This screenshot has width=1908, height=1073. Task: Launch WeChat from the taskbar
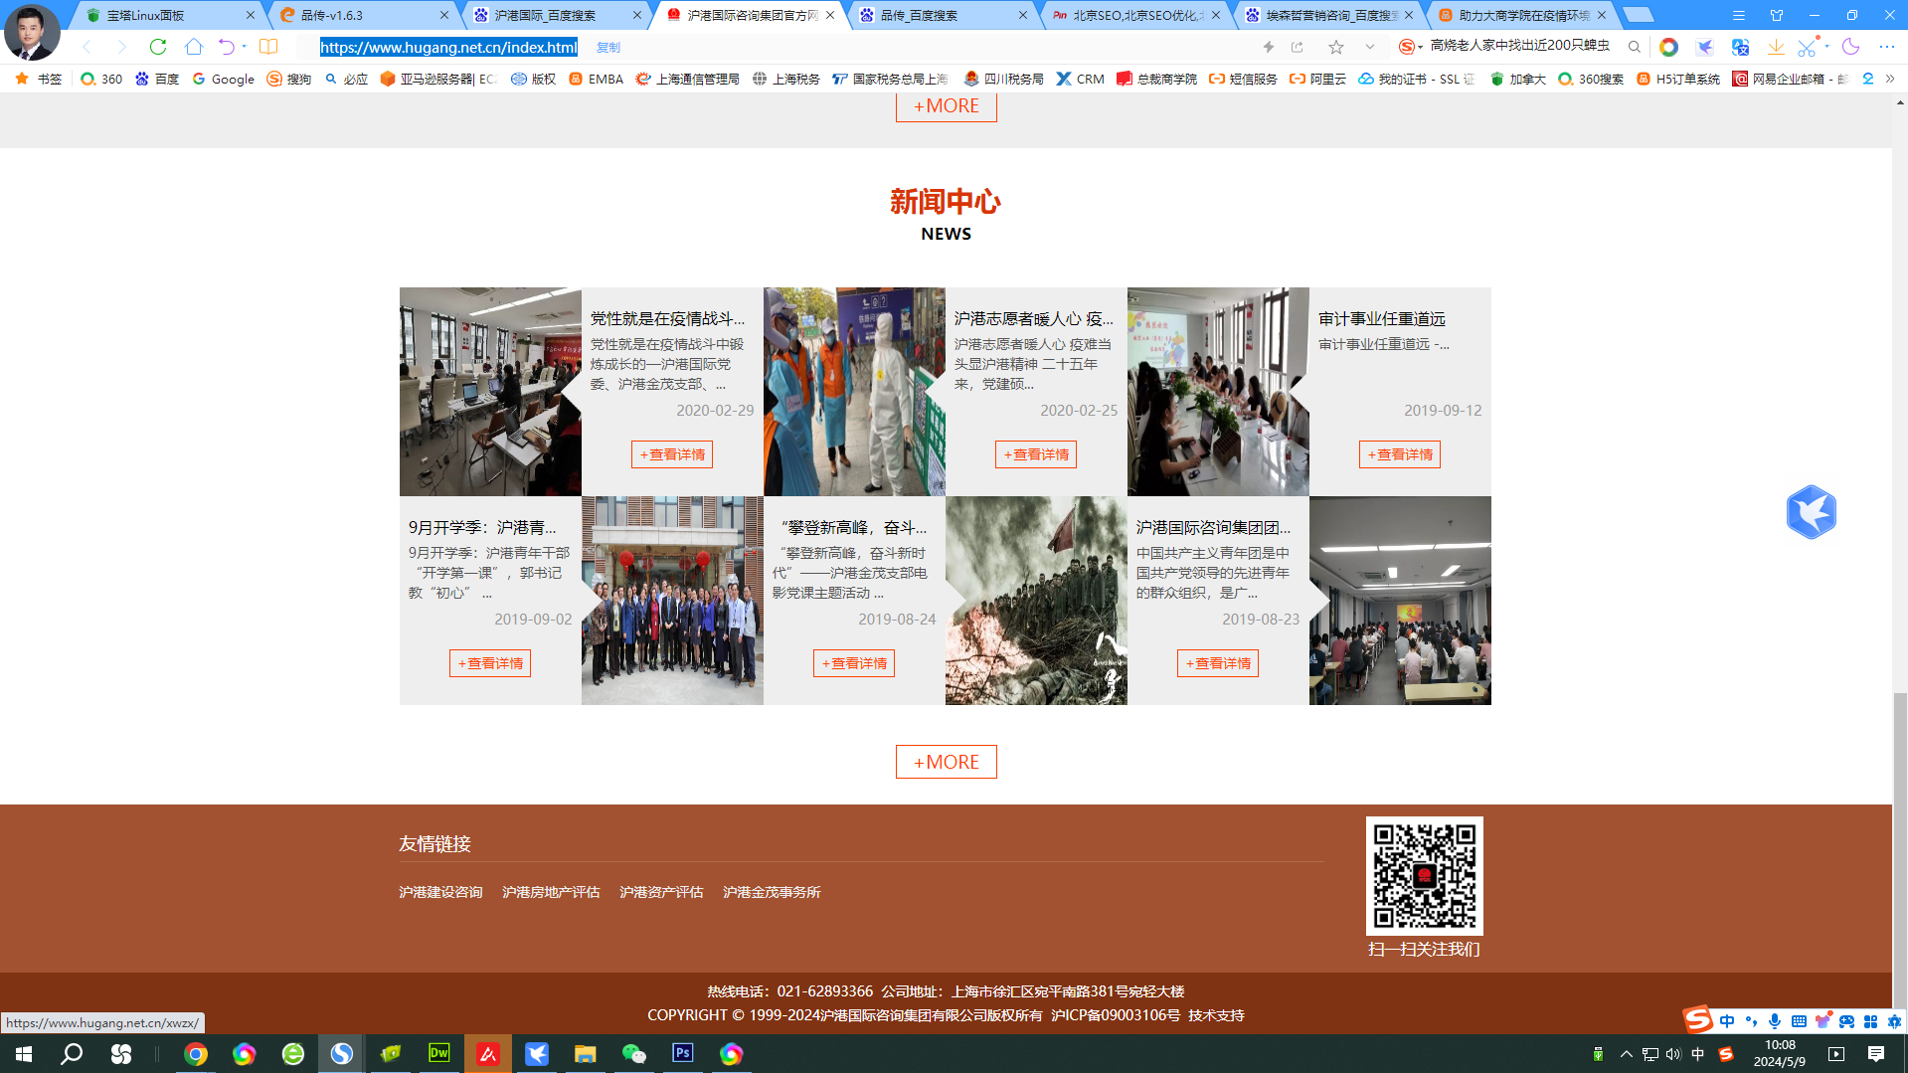(x=633, y=1053)
